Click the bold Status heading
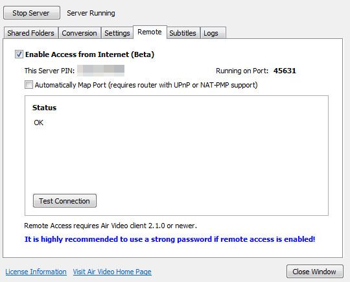350x282 pixels. 45,108
